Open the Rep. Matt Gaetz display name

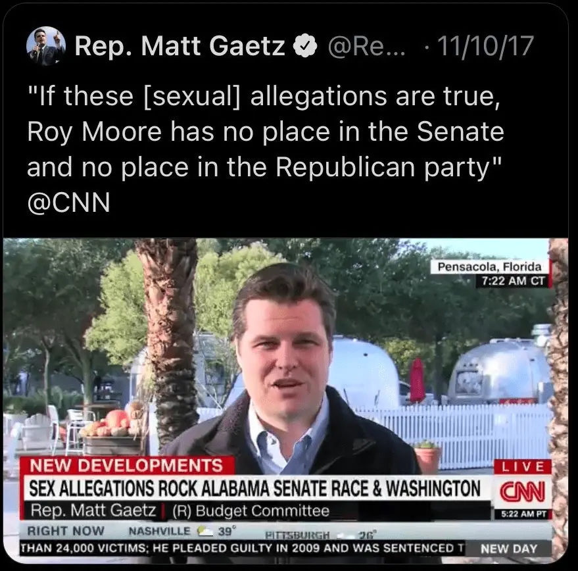180,47
